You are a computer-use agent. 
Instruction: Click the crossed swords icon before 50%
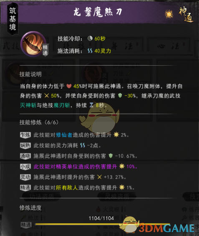tap(47, 95)
